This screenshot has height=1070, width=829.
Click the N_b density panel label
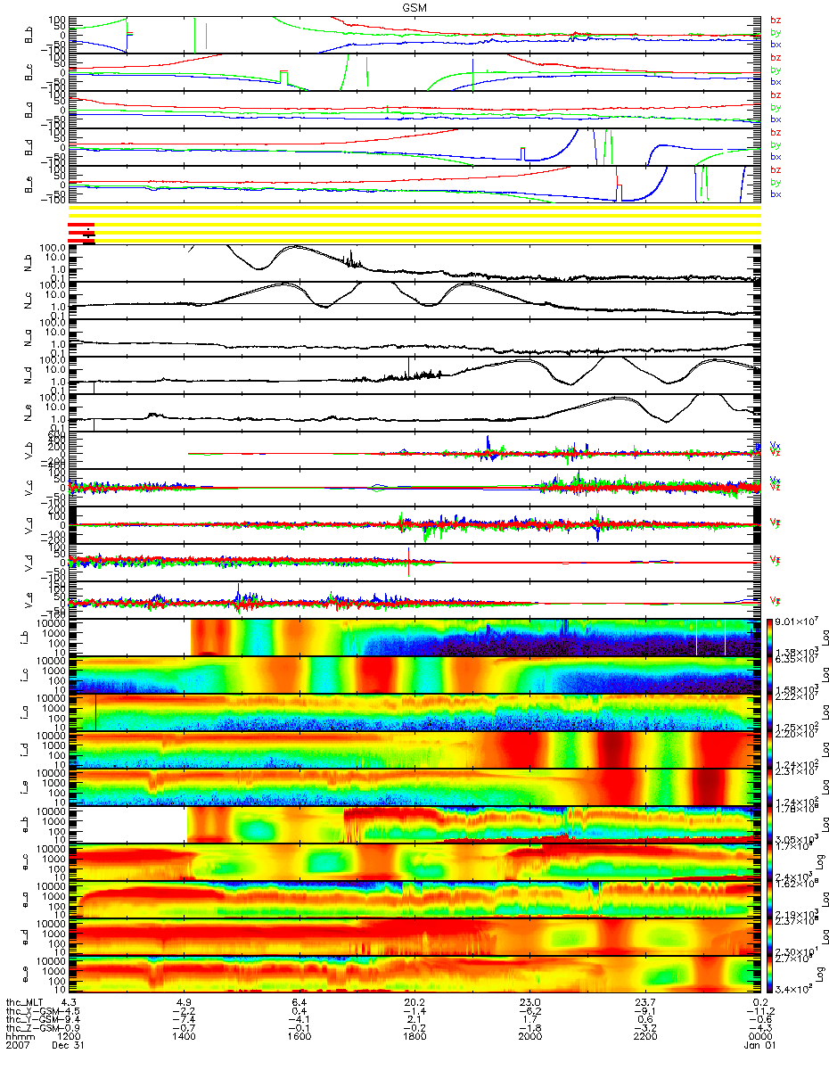[x=28, y=262]
